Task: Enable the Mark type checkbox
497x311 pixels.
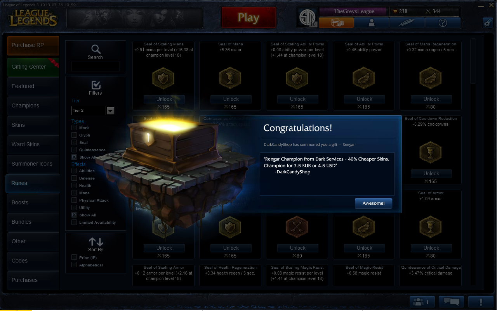Action: tap(74, 128)
